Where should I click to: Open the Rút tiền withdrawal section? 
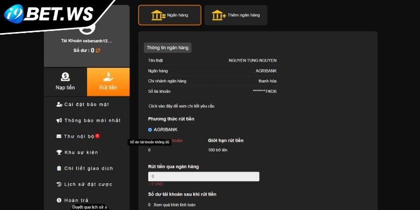pyautogui.click(x=108, y=82)
